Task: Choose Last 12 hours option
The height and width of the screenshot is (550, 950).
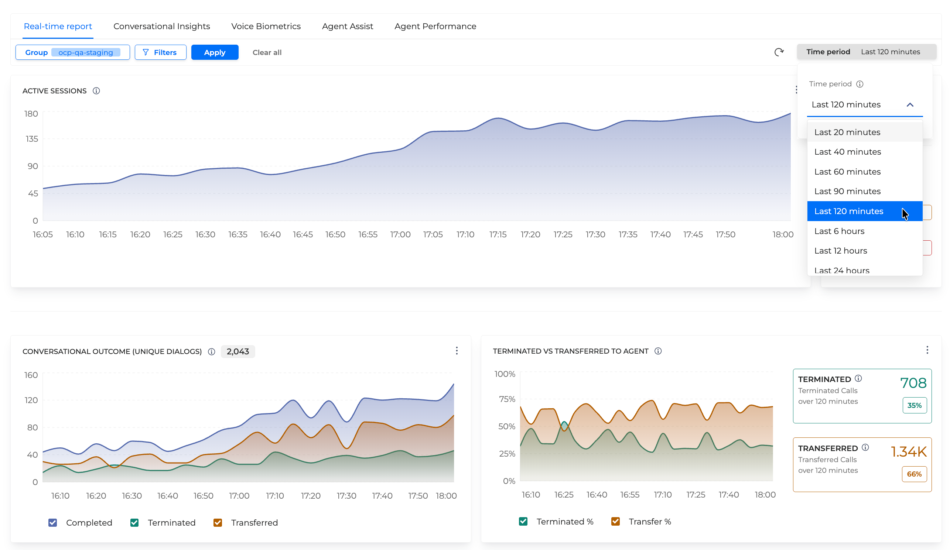Action: coord(864,251)
